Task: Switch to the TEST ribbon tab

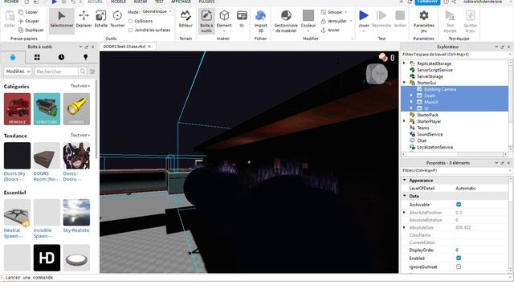Action: [x=159, y=2]
